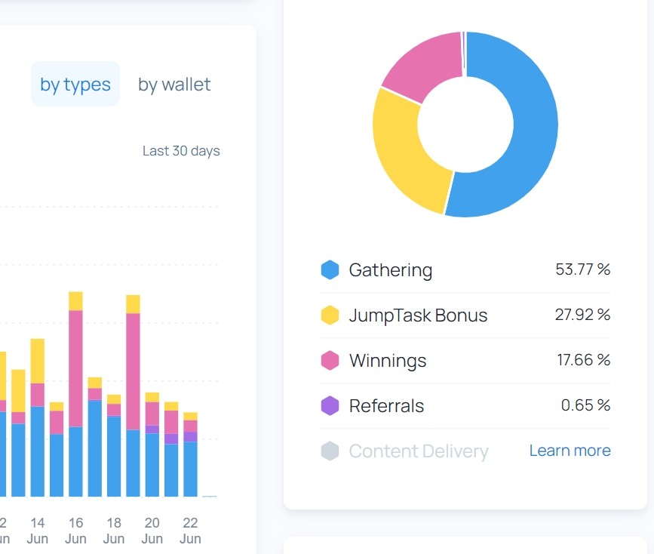Viewport: 654px width, 554px height.
Task: Toggle the Gathering legend row
Action: click(465, 269)
